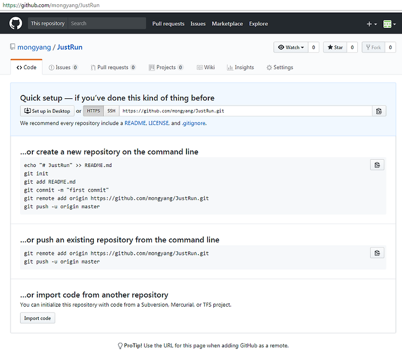Switch to the Code tab

click(x=26, y=67)
